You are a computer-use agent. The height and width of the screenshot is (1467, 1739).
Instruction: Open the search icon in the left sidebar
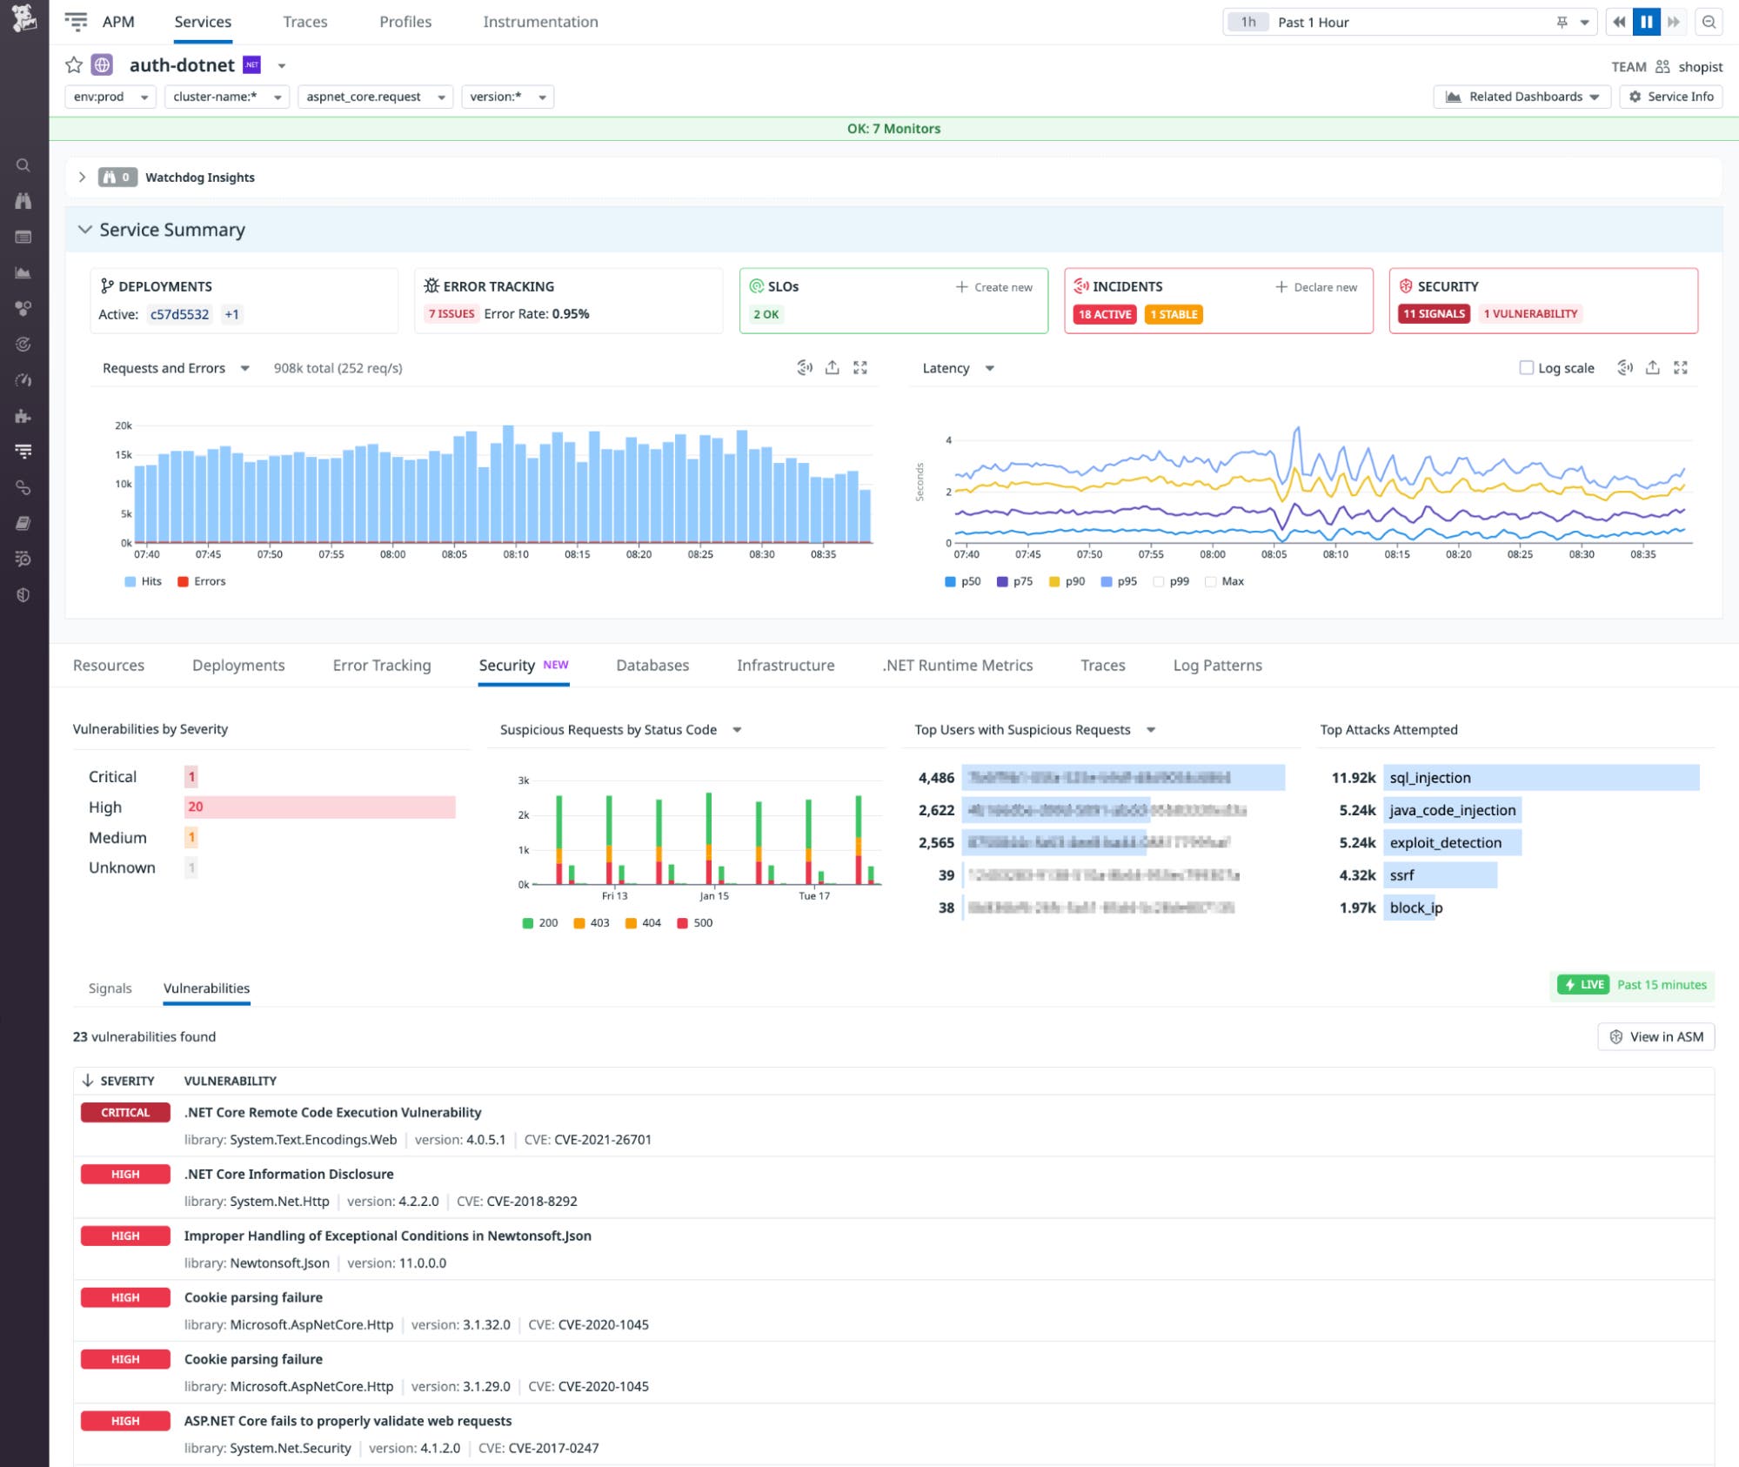click(23, 165)
